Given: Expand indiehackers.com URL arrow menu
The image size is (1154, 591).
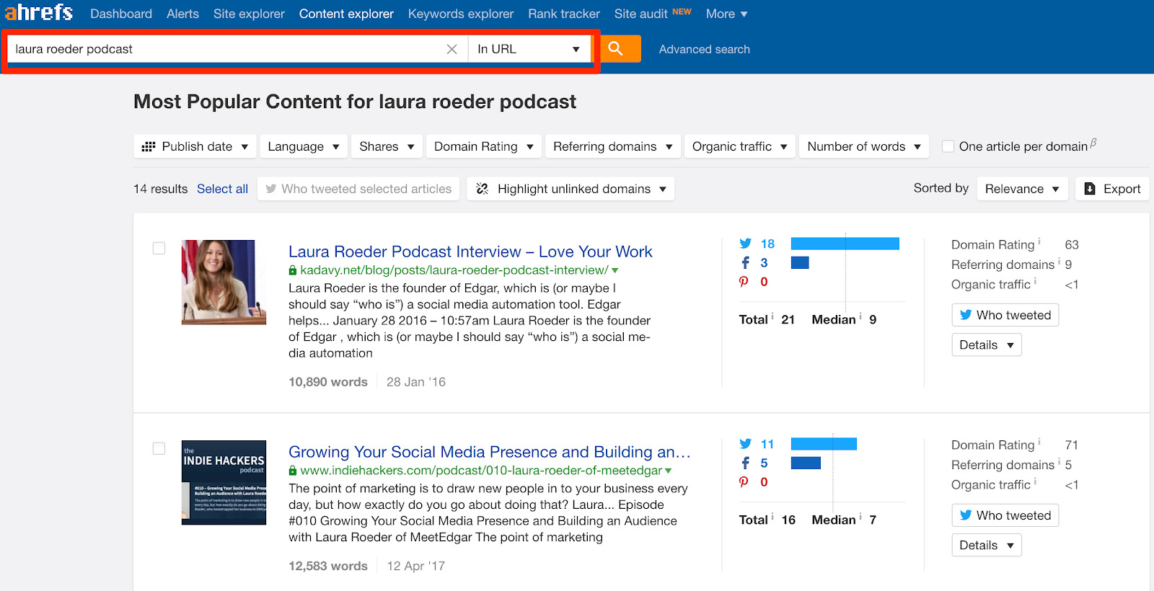Looking at the screenshot, I should [669, 471].
